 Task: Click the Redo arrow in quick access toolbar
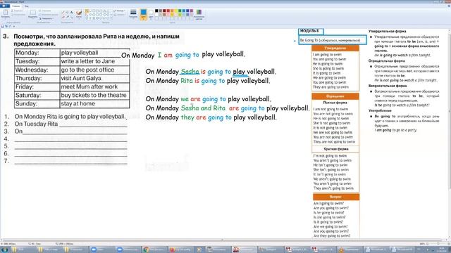click(10, 26)
